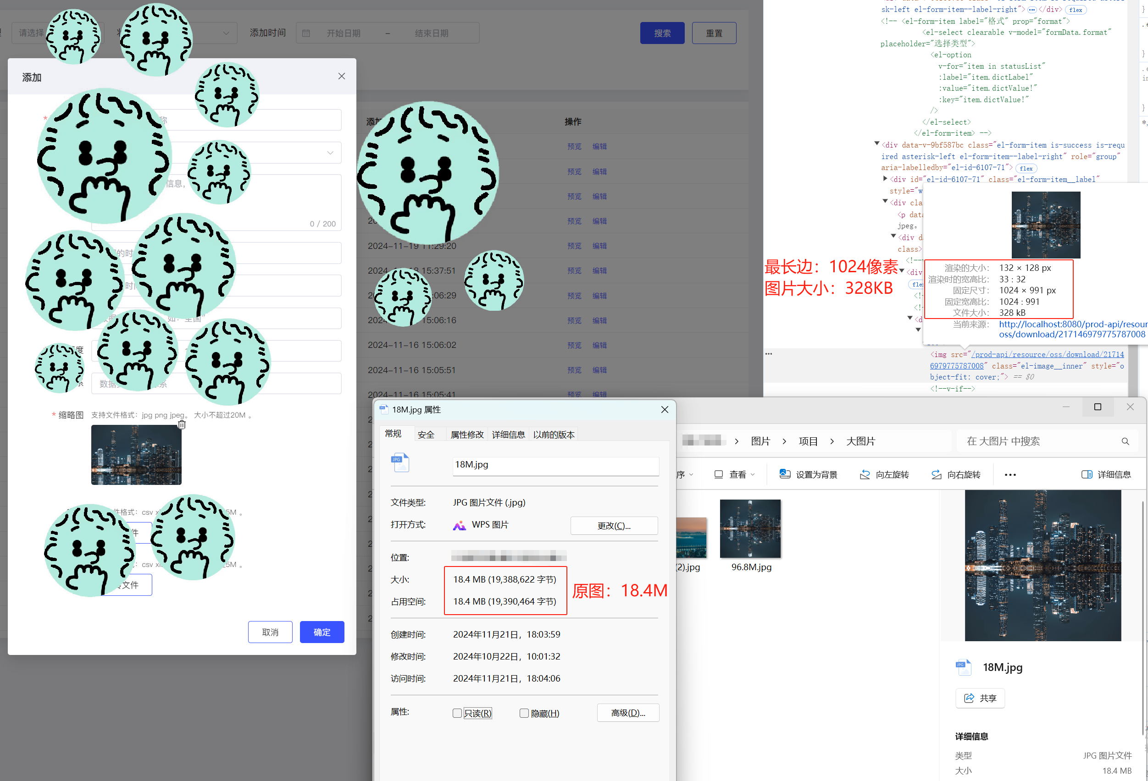Switch to the Security tab
The width and height of the screenshot is (1148, 781).
426,434
